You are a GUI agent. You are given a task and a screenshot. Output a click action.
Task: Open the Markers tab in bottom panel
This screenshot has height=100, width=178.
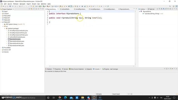point(48,69)
